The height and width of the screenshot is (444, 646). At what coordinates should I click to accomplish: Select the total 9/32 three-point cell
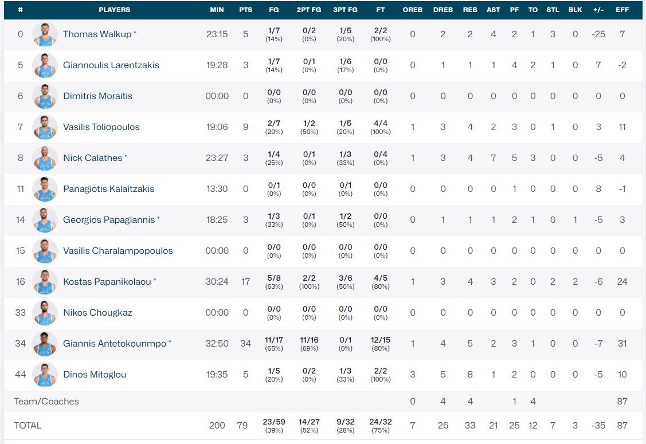coord(345,426)
